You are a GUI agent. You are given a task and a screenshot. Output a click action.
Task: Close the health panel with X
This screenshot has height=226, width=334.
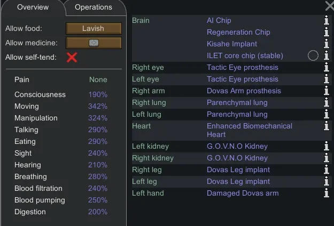point(330,6)
